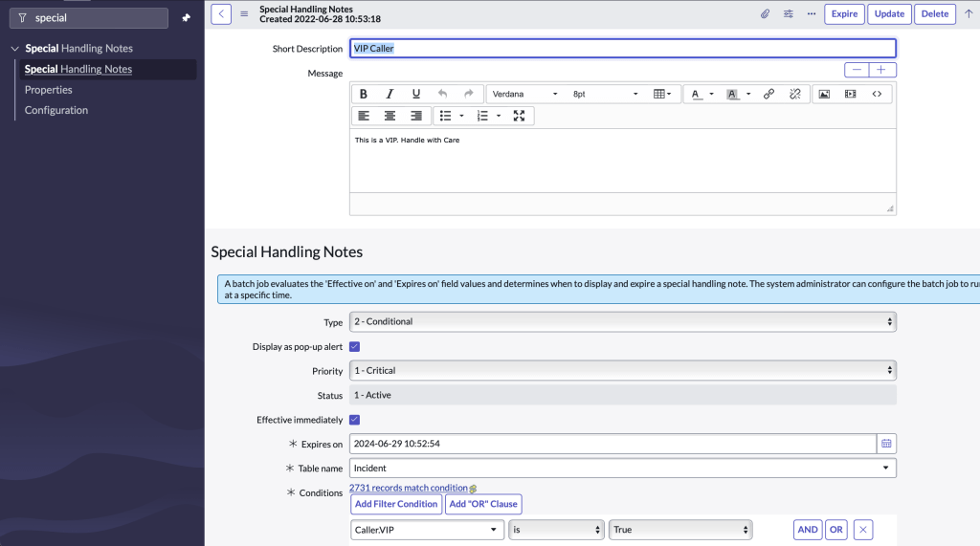The height and width of the screenshot is (546, 980).
Task: Toggle fullscreen mode for the editor
Action: coord(519,116)
